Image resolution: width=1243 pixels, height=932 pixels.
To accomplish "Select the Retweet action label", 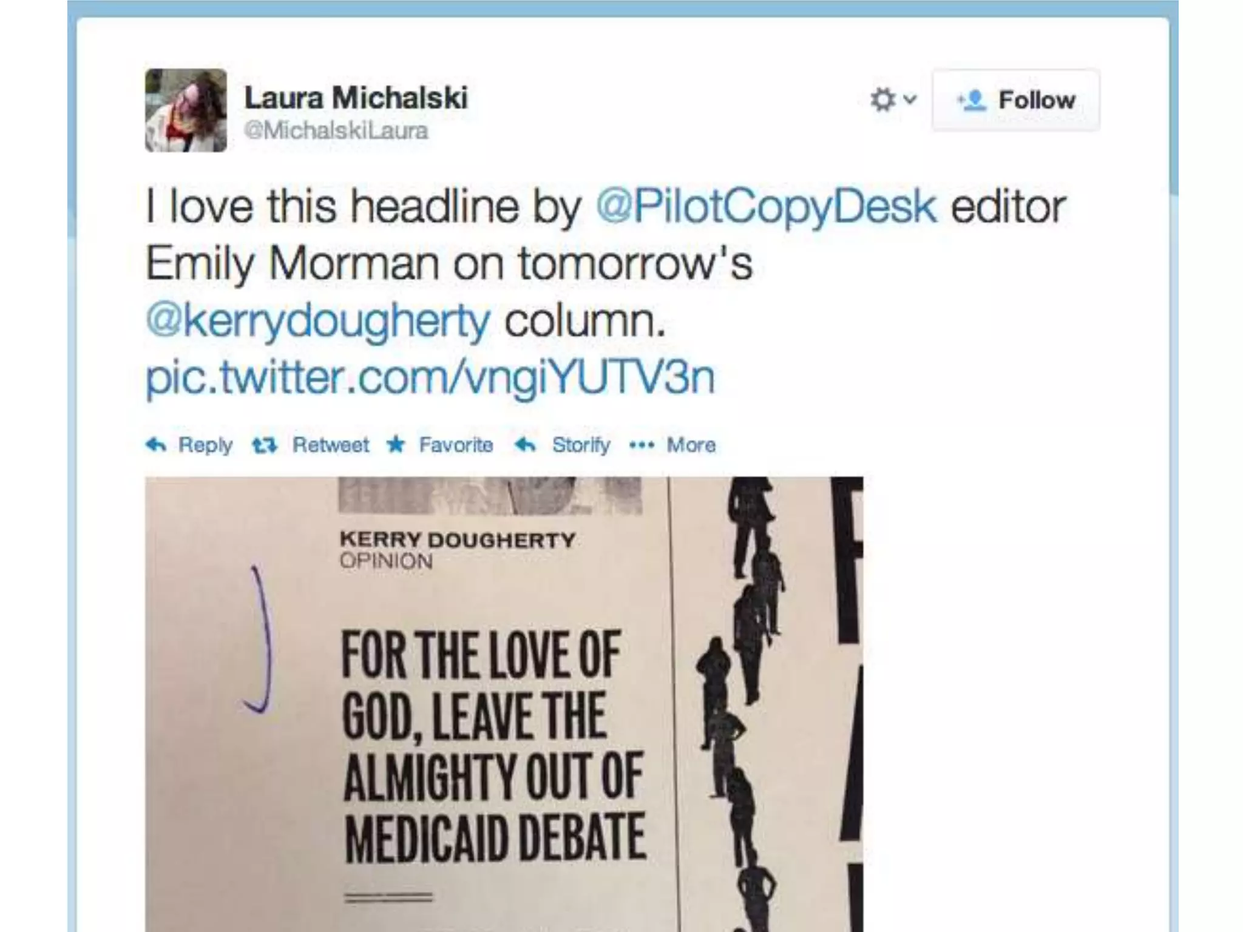I will click(331, 445).
